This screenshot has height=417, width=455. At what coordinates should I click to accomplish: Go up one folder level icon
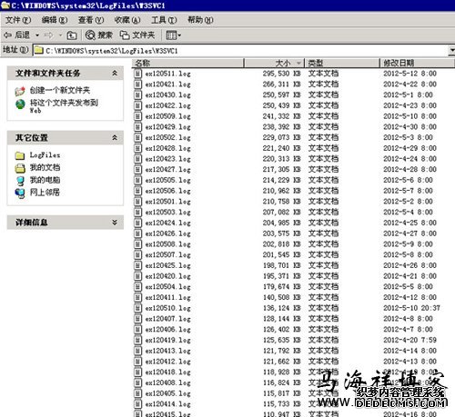(72, 35)
